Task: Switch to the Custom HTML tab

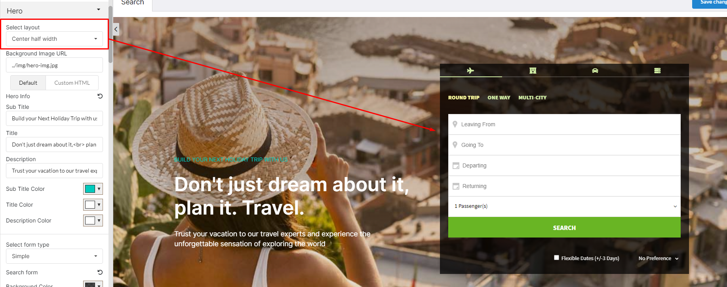Action: click(72, 83)
